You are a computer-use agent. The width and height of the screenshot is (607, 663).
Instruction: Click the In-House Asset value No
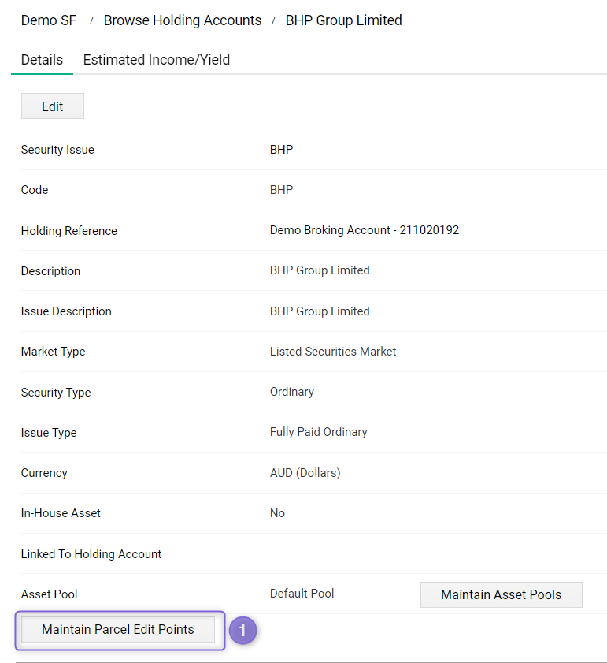[277, 513]
